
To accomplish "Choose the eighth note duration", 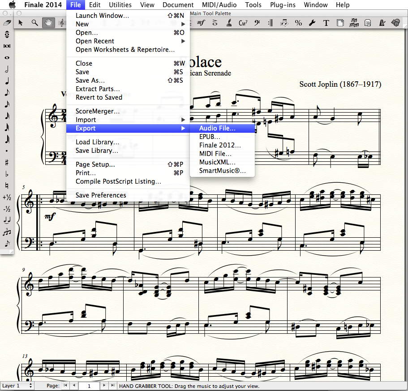I will (x=7, y=92).
